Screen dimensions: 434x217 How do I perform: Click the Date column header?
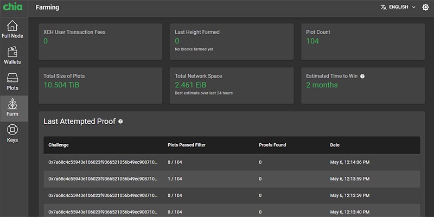335,145
